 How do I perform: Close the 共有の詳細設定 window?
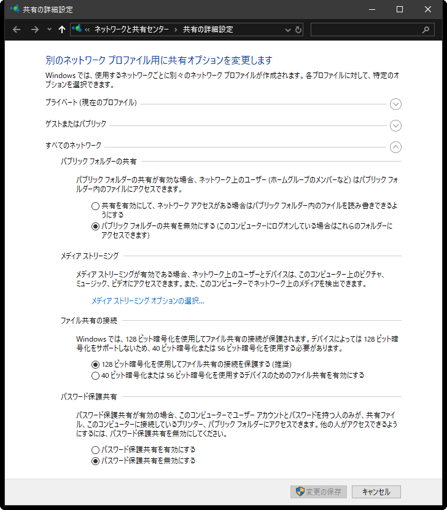coord(428,9)
